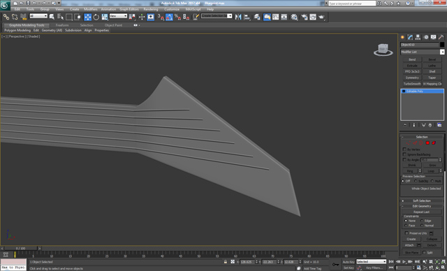Click the Symmetry modifier button
The image size is (447, 271).
412,78
